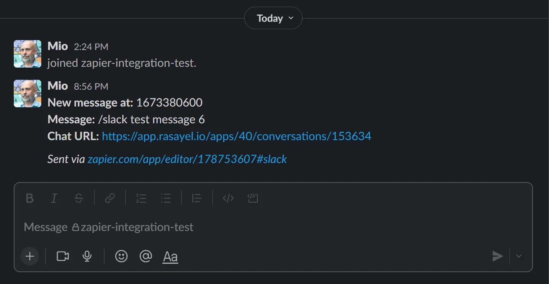Open the attachments and shortcuts plus menu
Screen dimensions: 549x284
click(x=29, y=256)
